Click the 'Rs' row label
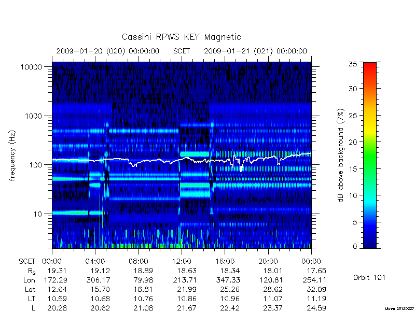415x311 pixels. click(32, 271)
